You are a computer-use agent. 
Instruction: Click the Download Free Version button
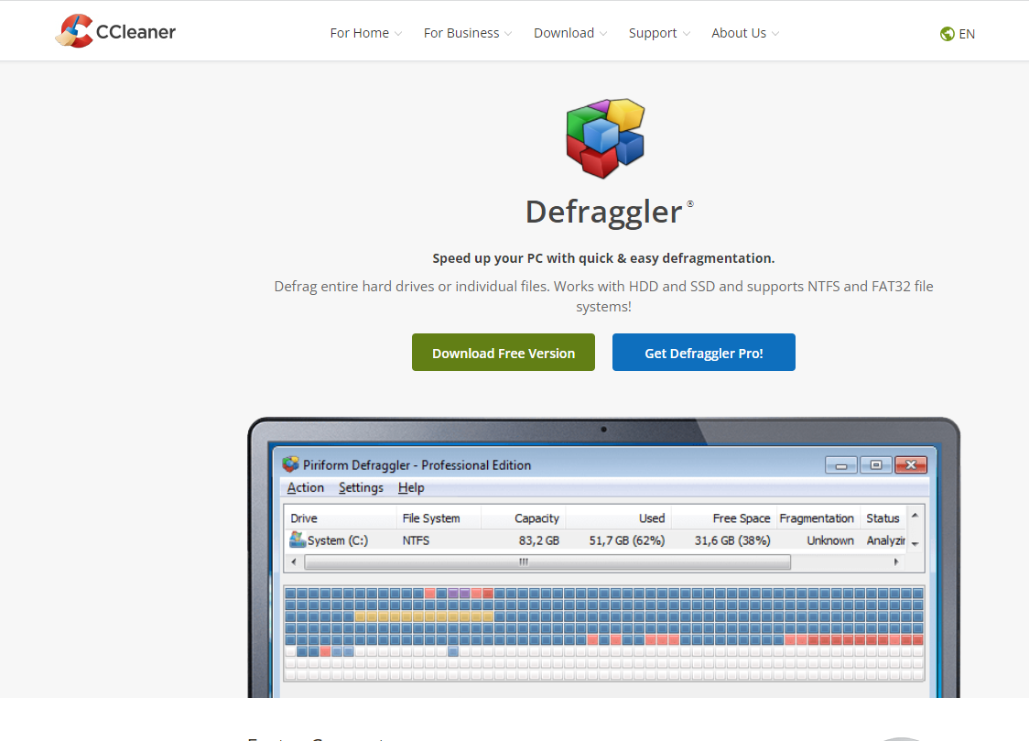[x=504, y=353]
